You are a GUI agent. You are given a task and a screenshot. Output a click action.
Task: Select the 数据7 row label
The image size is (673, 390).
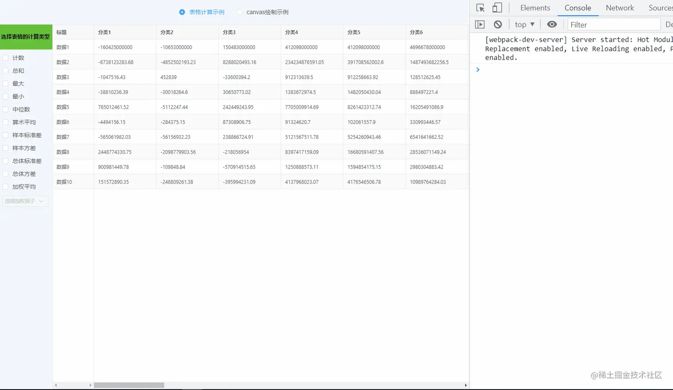[x=63, y=137]
